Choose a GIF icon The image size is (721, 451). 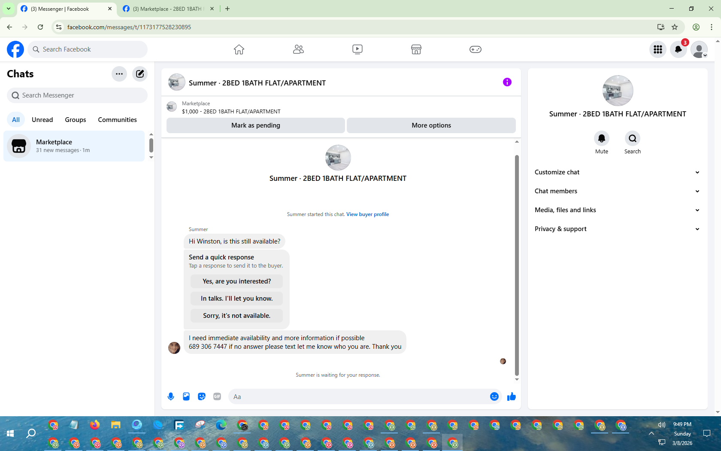click(217, 396)
